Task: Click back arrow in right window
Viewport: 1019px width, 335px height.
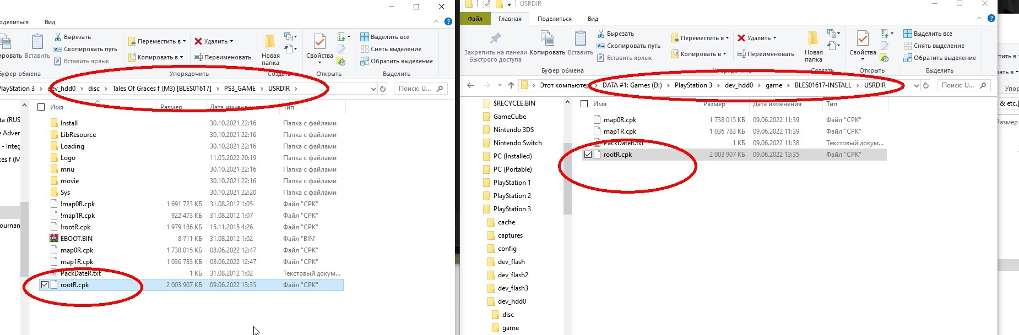Action: (470, 85)
